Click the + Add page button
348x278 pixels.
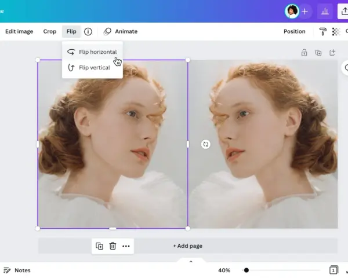point(188,246)
